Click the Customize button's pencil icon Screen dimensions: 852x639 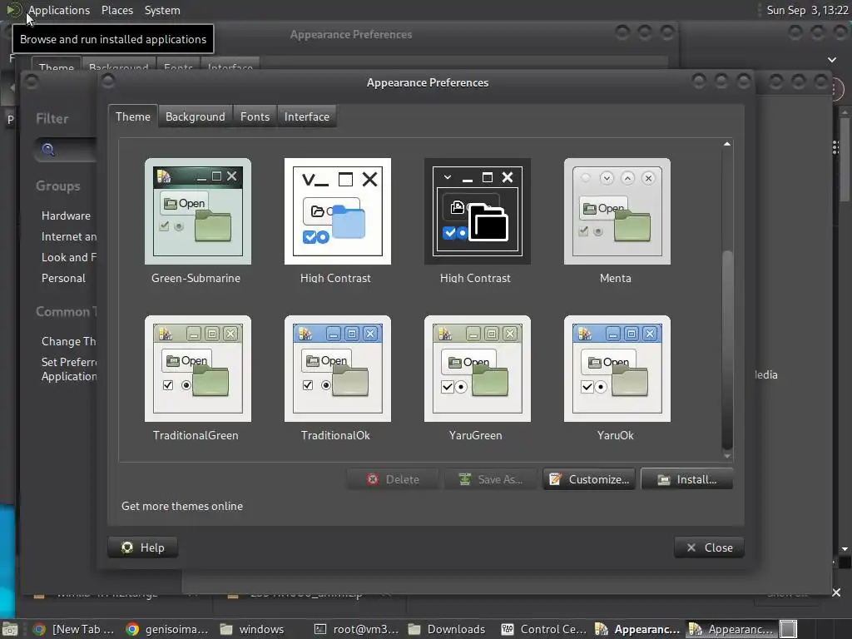coord(555,479)
